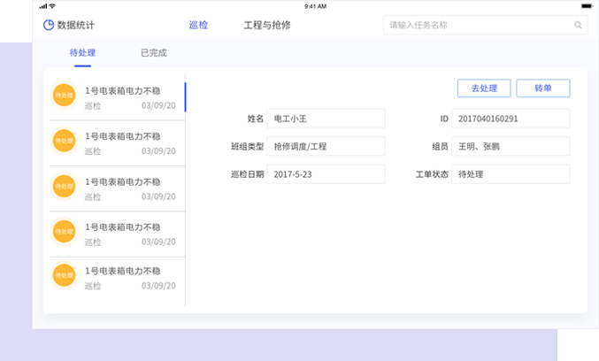
Task: Click the third orange 待处理 status badge
Action: [x=64, y=186]
